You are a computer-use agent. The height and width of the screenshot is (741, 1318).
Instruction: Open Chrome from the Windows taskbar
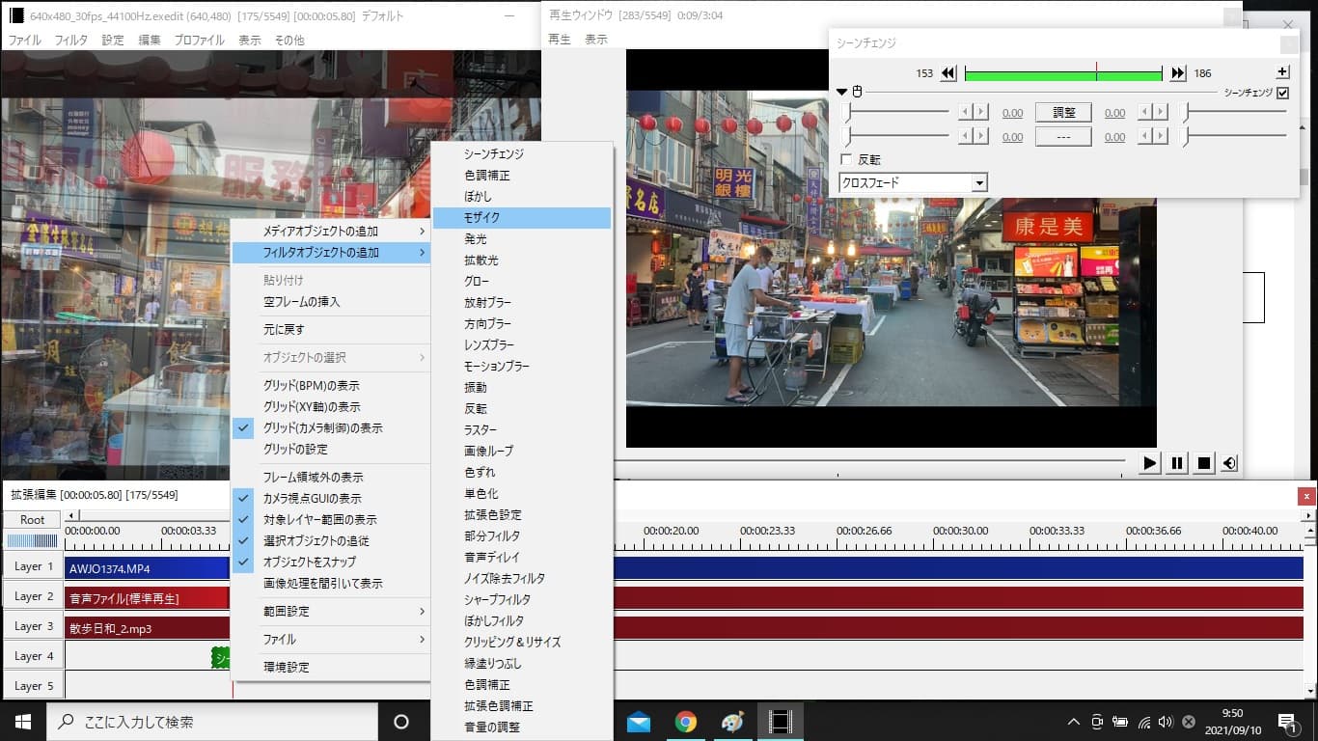686,722
